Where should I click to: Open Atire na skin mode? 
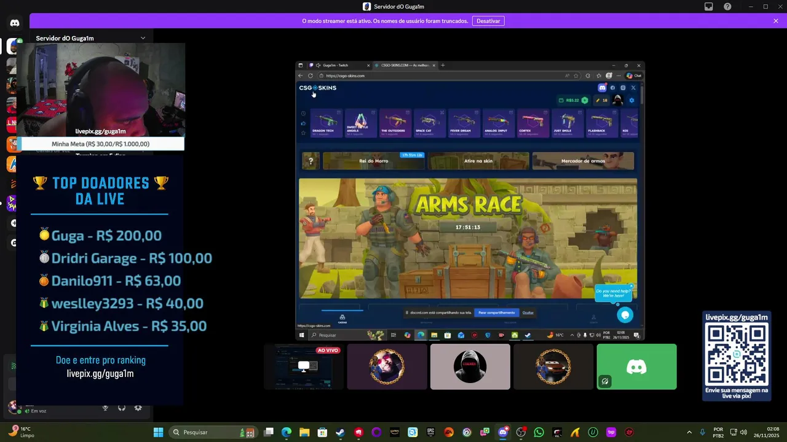point(478,161)
